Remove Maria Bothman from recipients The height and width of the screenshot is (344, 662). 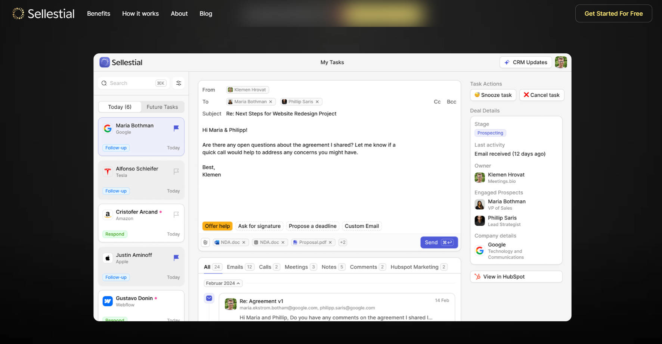point(271,102)
